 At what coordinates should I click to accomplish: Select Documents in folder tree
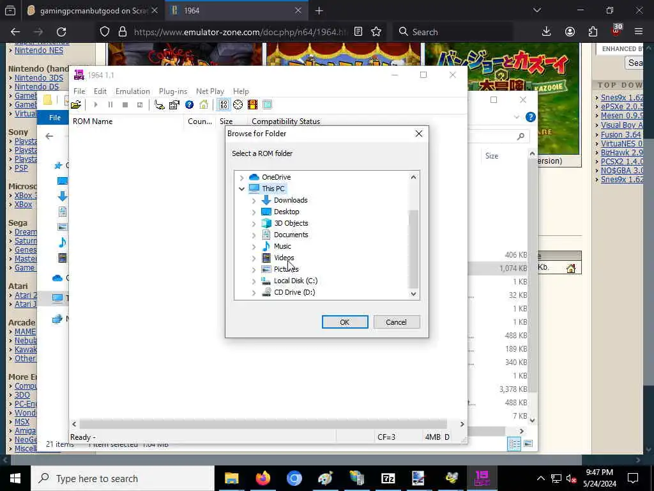click(x=291, y=235)
